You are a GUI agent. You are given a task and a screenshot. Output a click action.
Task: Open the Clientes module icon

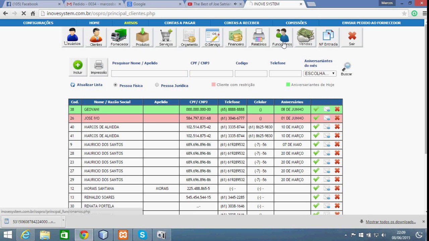tap(96, 37)
